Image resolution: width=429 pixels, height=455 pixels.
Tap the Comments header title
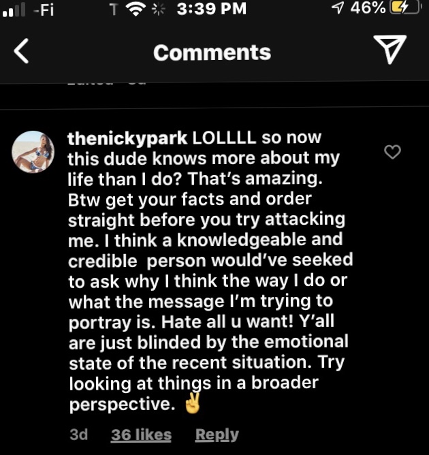coord(212,52)
